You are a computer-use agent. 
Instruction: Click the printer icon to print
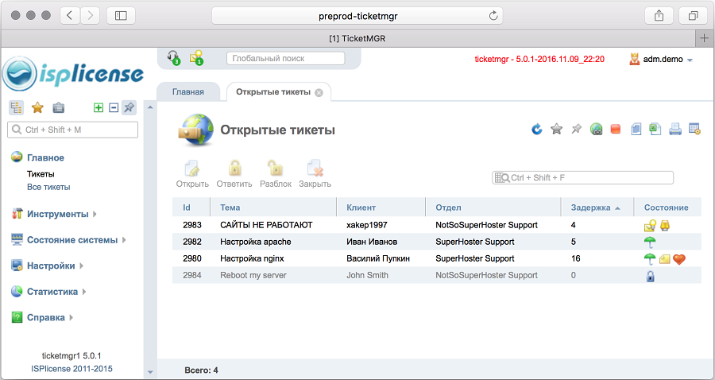coord(675,130)
